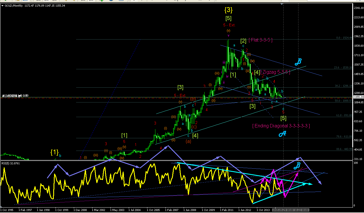Click price scale value 454.85
Viewport: 364px width, 213px height.
[358, 150]
